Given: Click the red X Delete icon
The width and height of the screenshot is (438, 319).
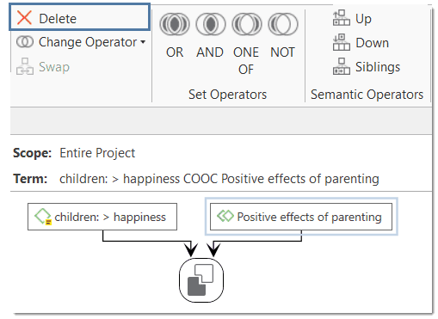Looking at the screenshot, I should tap(24, 18).
